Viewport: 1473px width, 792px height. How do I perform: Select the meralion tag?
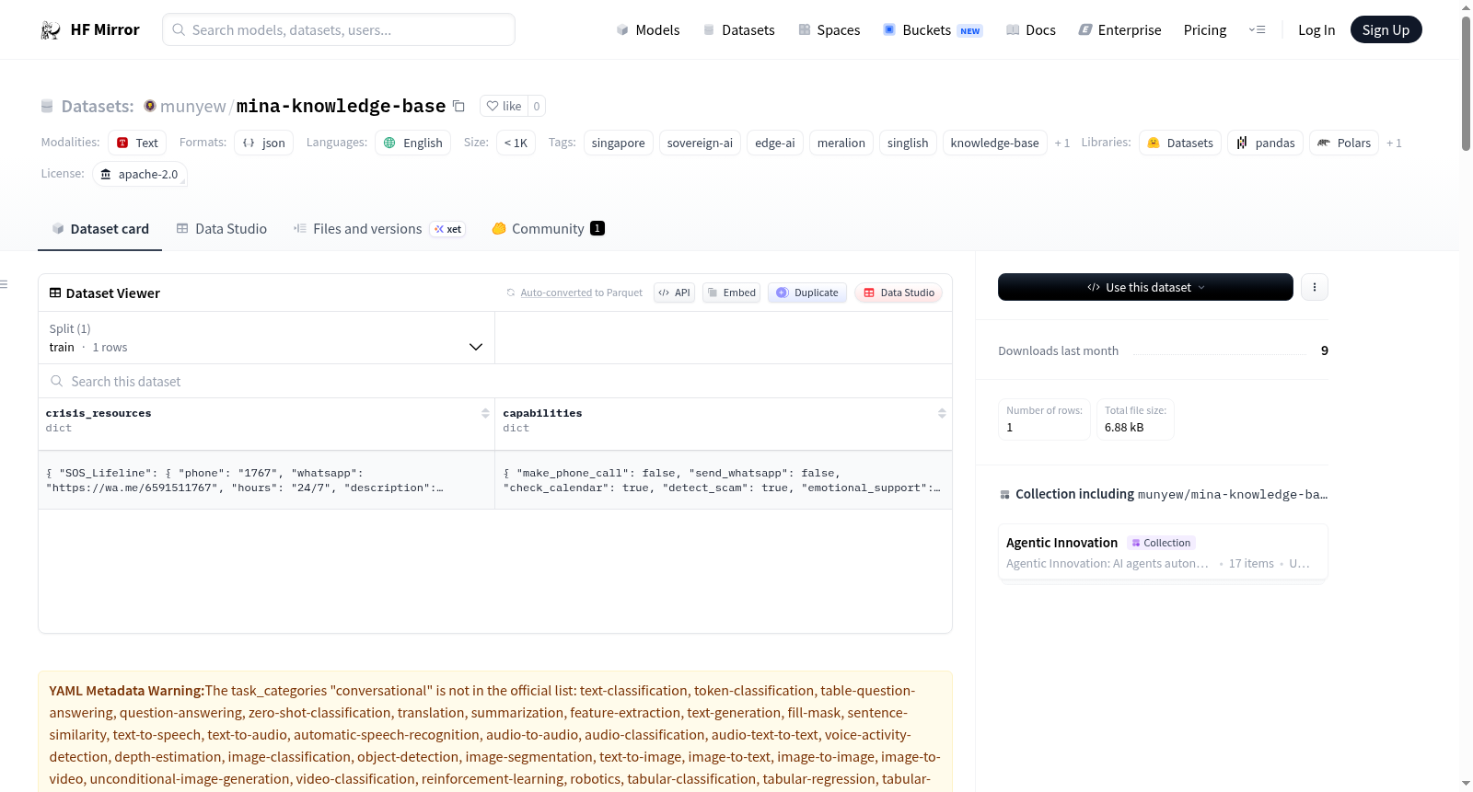[841, 143]
